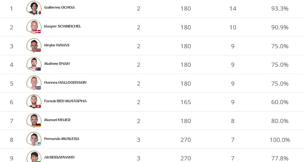Click Mathew Ryan's player portrait
This screenshot has height=162, width=305.
pos(34,64)
